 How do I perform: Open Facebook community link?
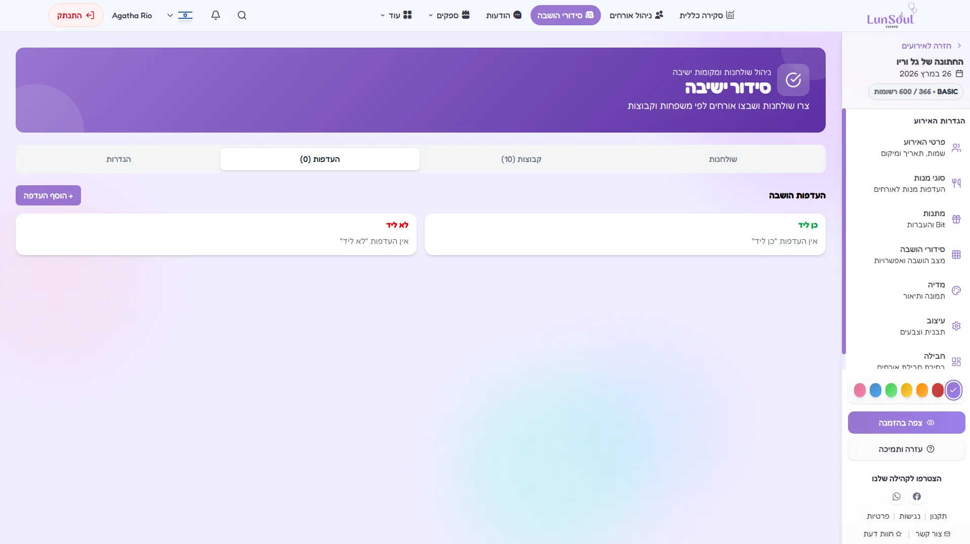[x=917, y=496]
